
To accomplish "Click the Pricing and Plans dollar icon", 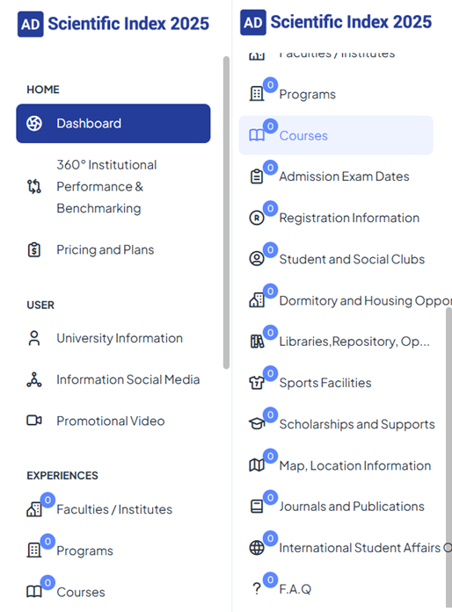I will tap(34, 249).
